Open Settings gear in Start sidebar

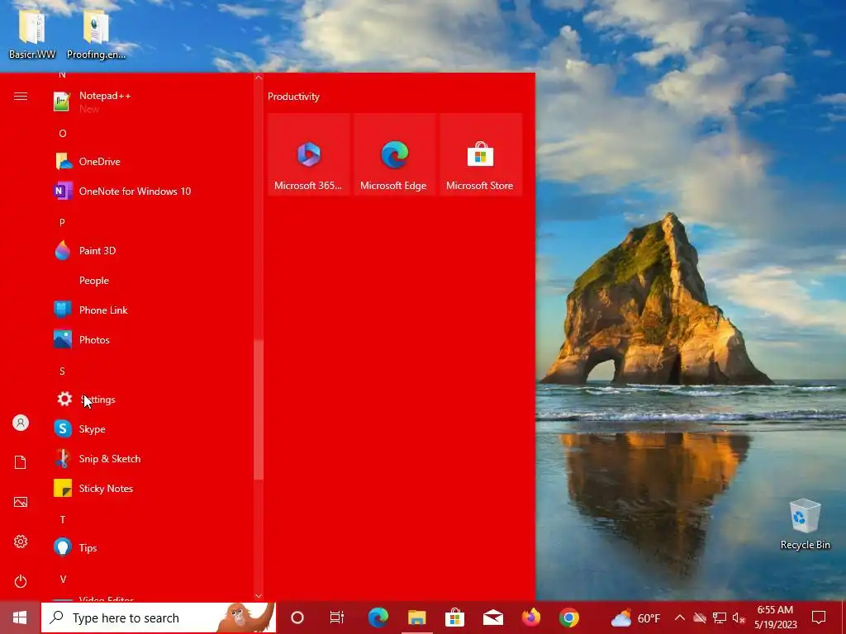pos(21,542)
